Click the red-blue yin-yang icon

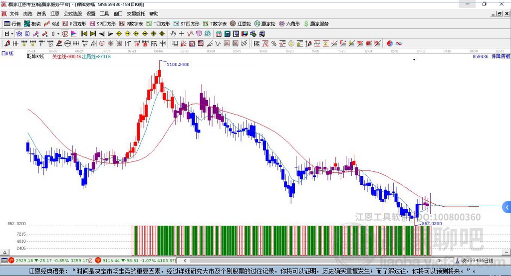390,44
